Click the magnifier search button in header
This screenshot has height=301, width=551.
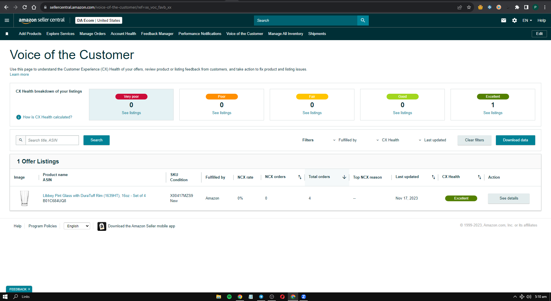363,20
